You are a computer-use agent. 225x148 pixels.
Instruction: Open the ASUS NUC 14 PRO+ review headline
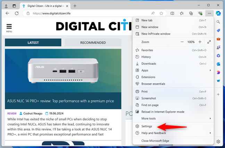(60, 101)
